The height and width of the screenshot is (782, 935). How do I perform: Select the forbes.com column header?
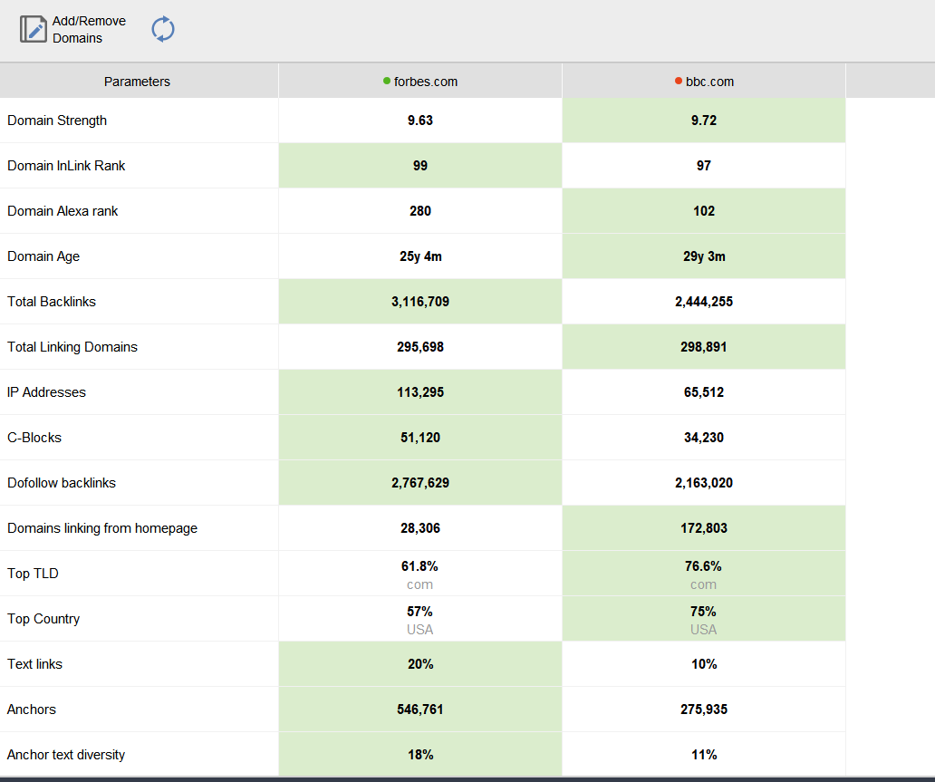click(425, 82)
